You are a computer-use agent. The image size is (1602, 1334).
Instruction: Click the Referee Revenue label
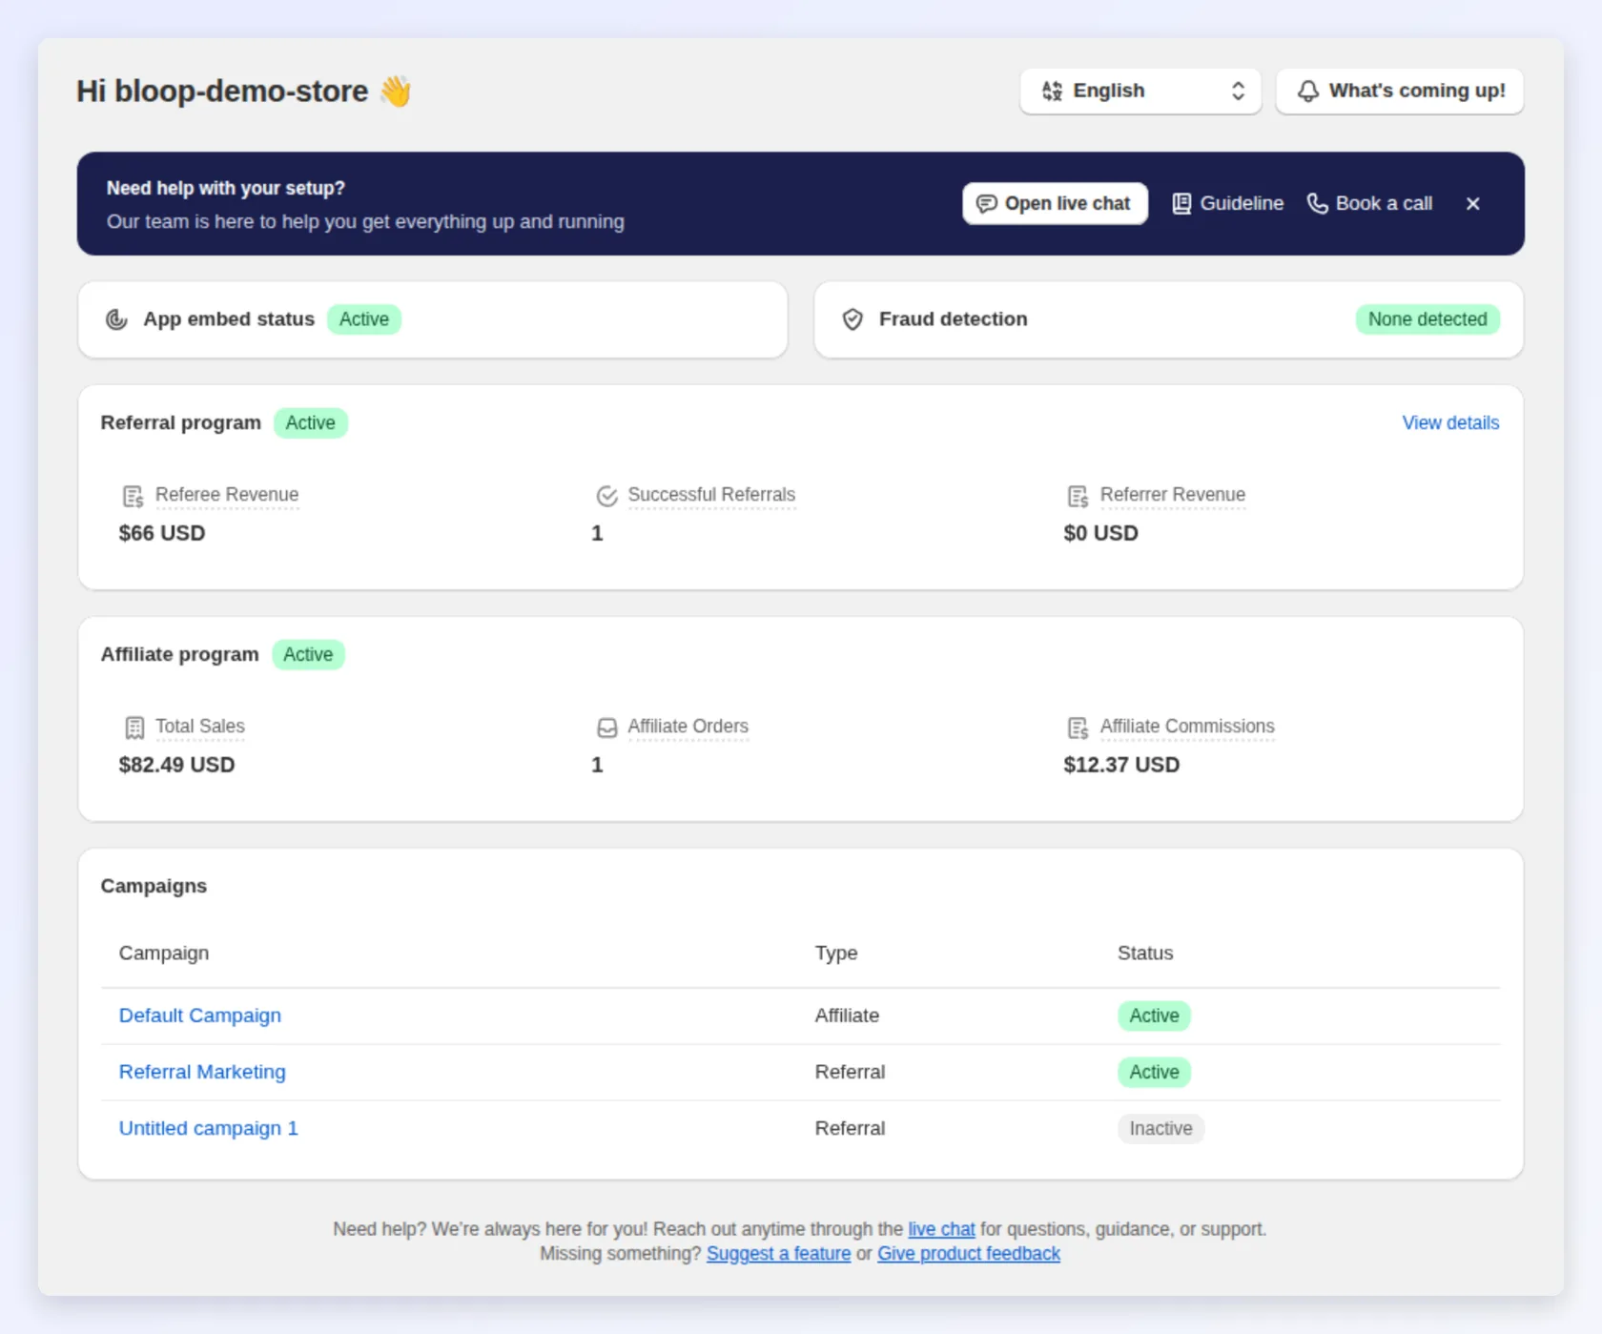click(227, 495)
